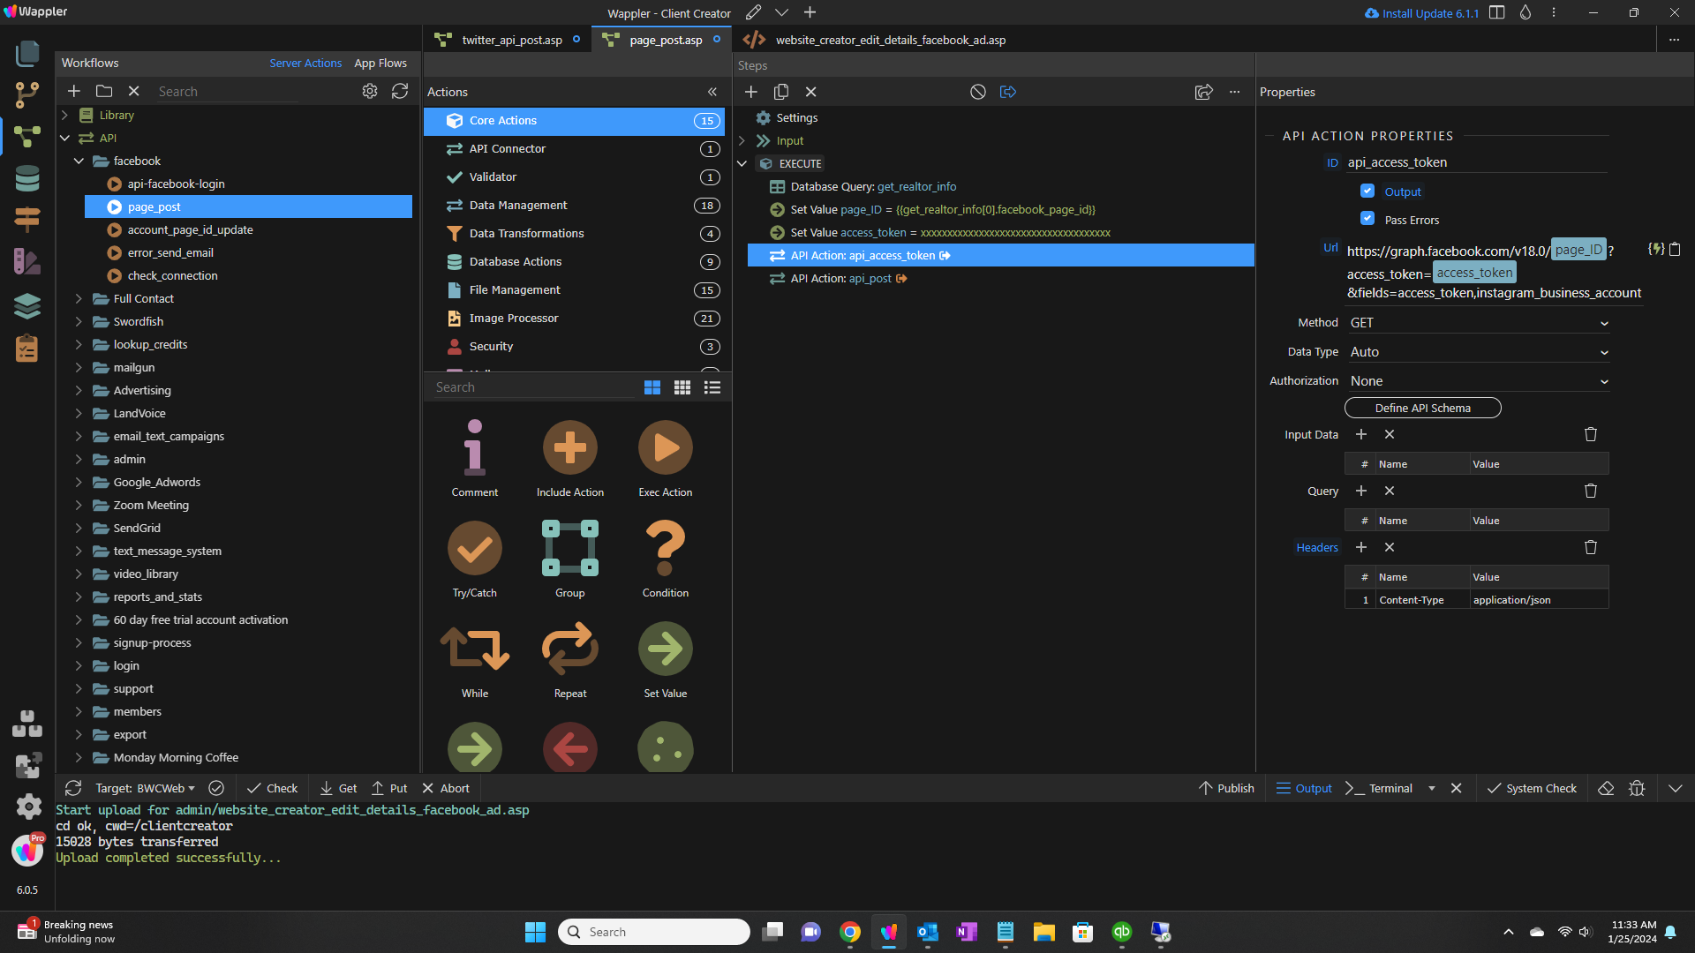Click Install Update 6.1.1 link
This screenshot has height=953, width=1695.
pos(1421,13)
